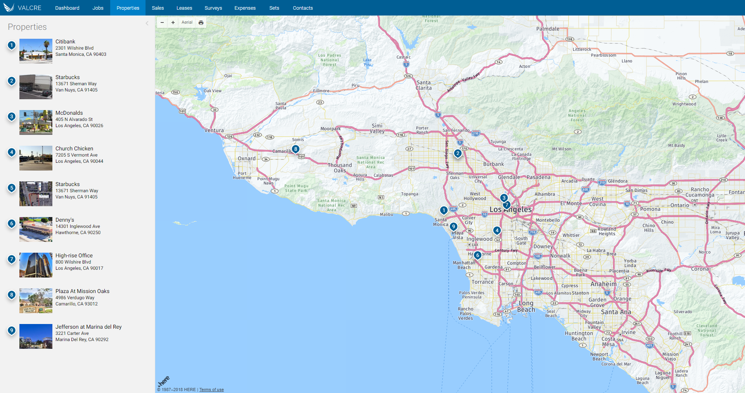745x393 pixels.
Task: Click list marker 7 beside High-rise Office
Action: 12,259
